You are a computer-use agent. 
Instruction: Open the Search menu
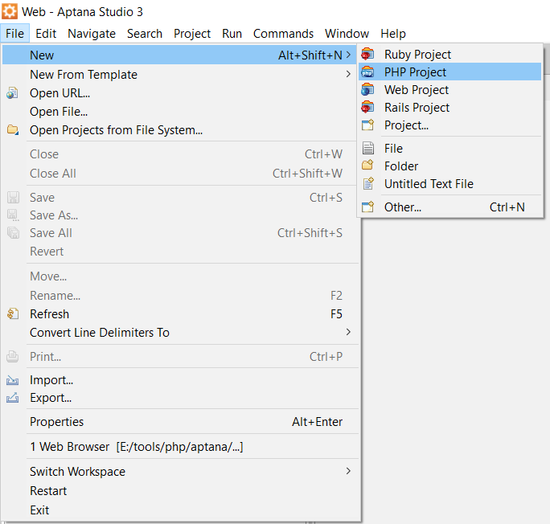coord(145,34)
